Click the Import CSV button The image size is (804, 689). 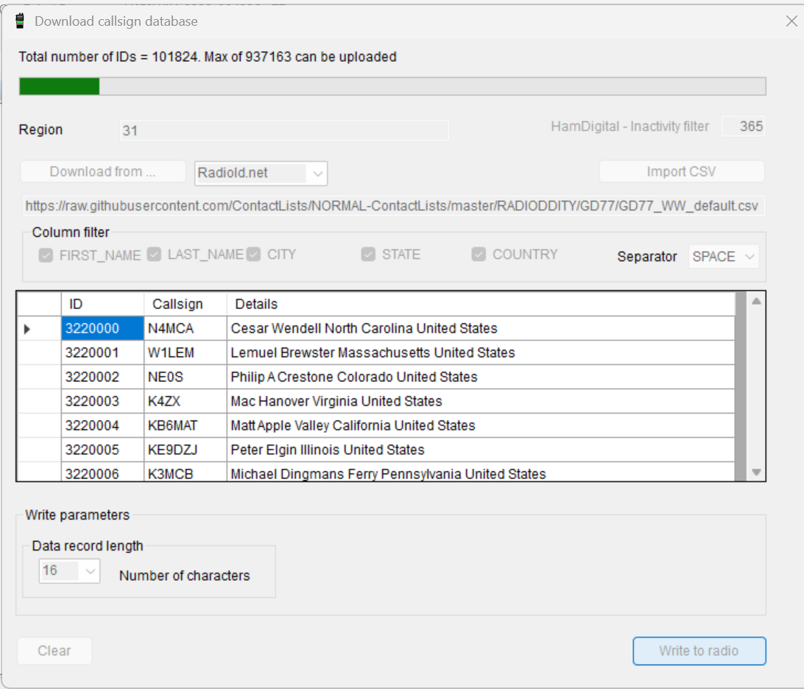[681, 172]
